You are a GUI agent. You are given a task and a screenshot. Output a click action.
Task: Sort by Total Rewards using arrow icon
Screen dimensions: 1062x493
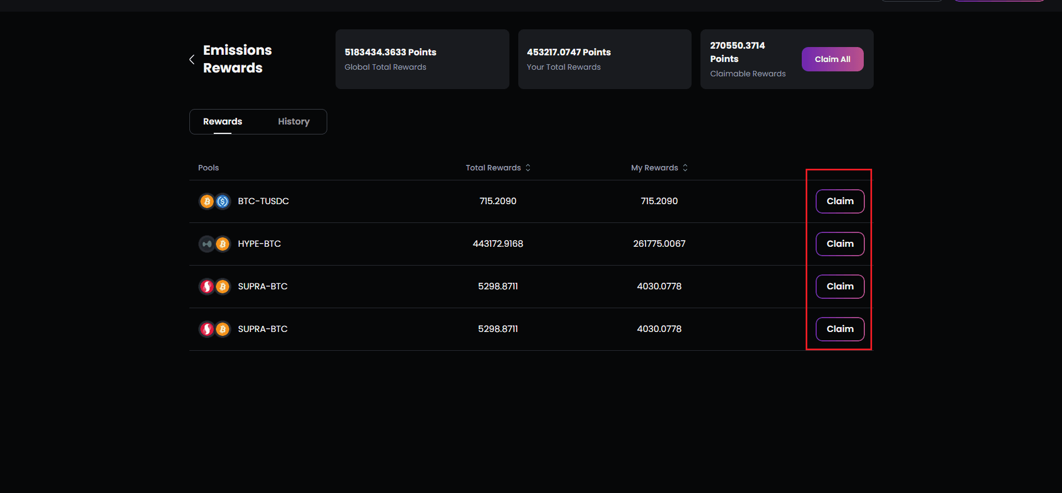click(x=528, y=168)
